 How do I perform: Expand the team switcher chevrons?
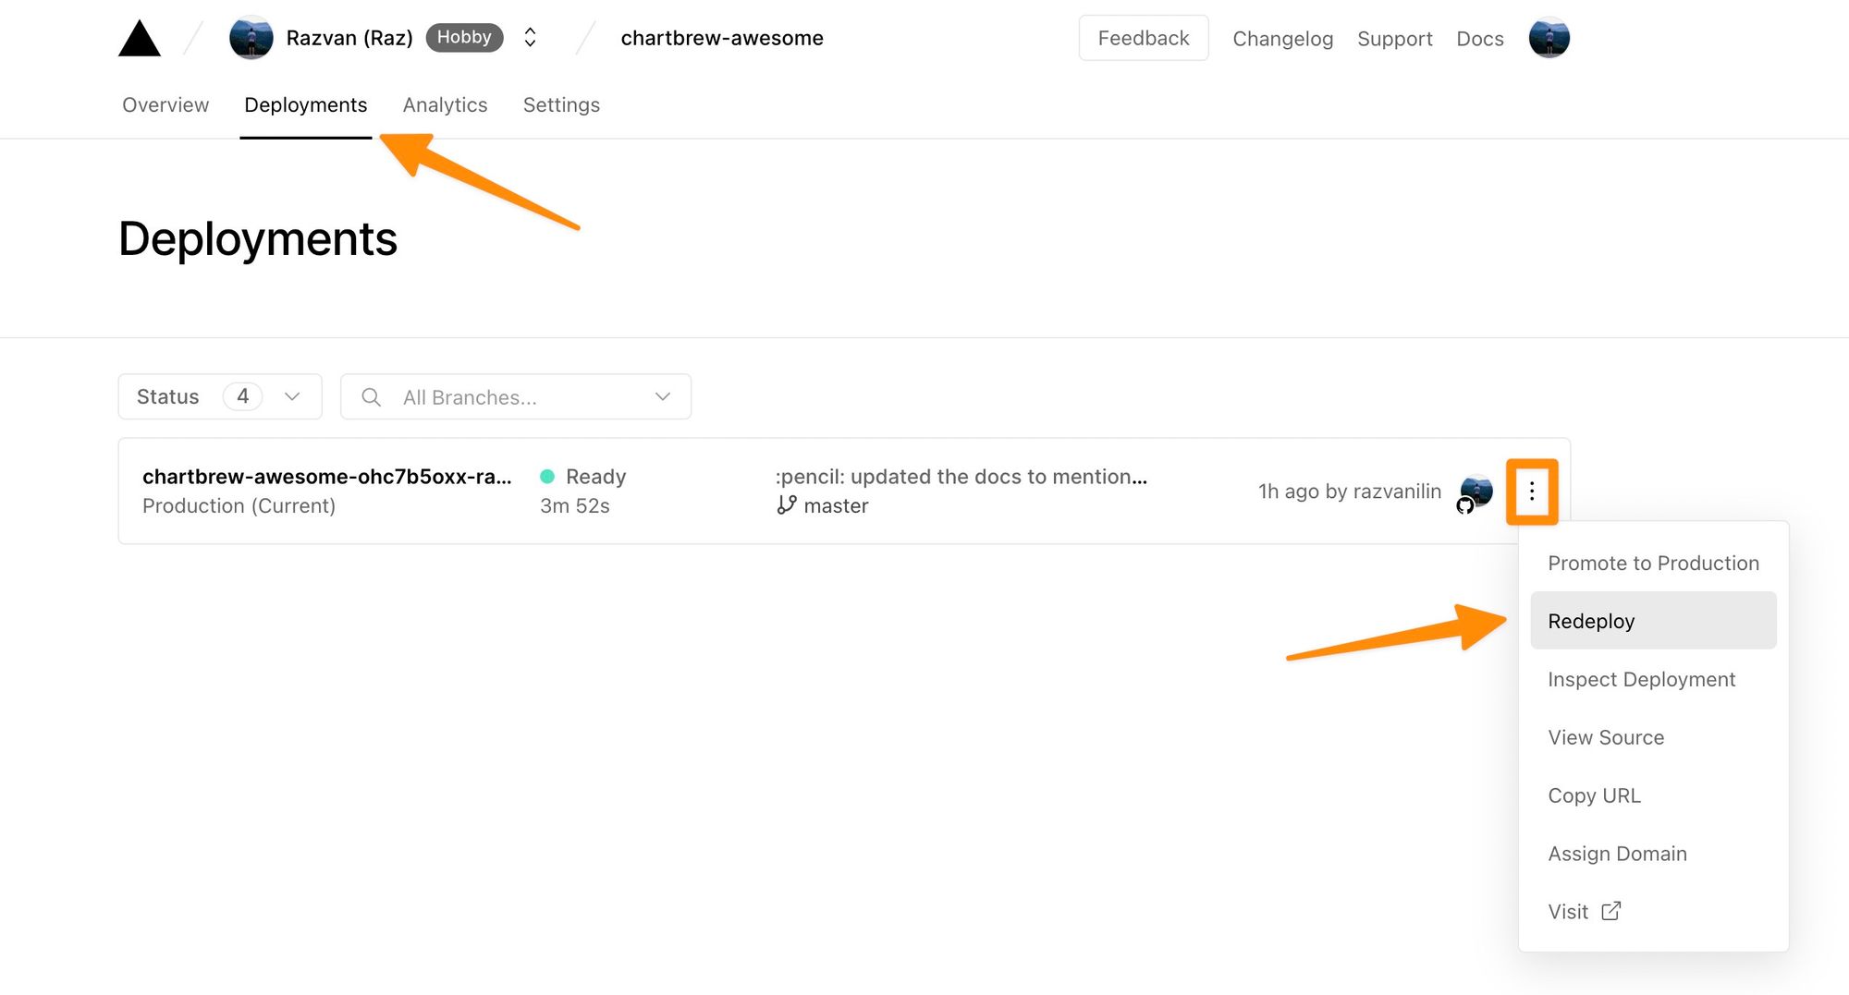[530, 38]
